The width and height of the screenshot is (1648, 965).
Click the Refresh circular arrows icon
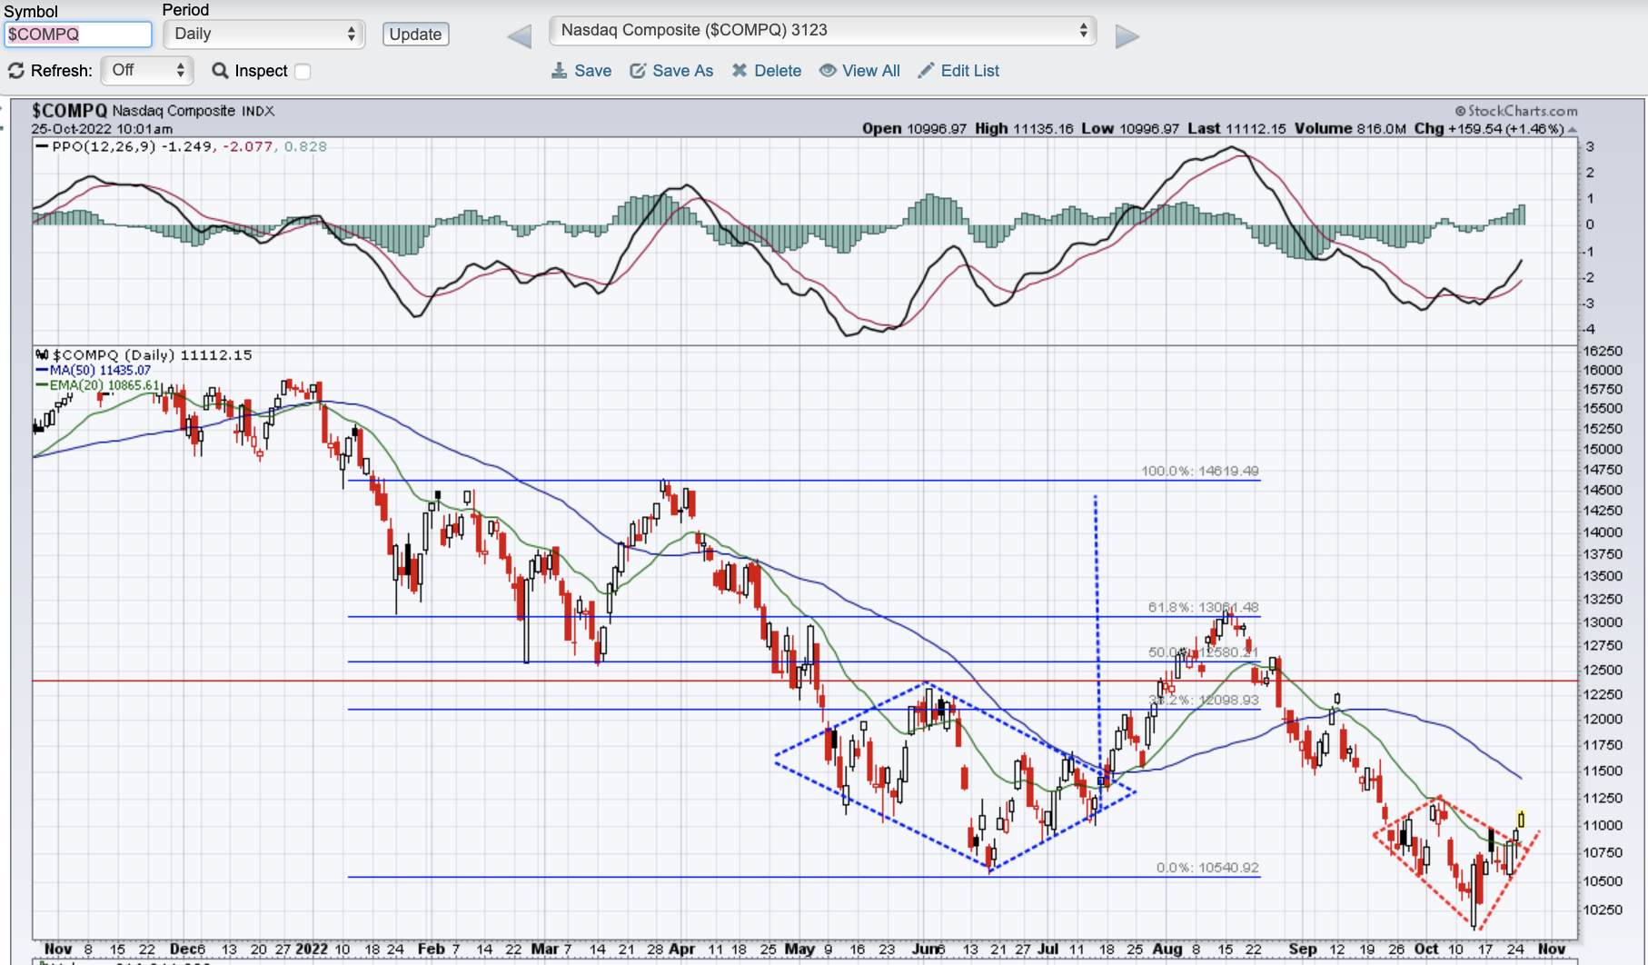[16, 71]
